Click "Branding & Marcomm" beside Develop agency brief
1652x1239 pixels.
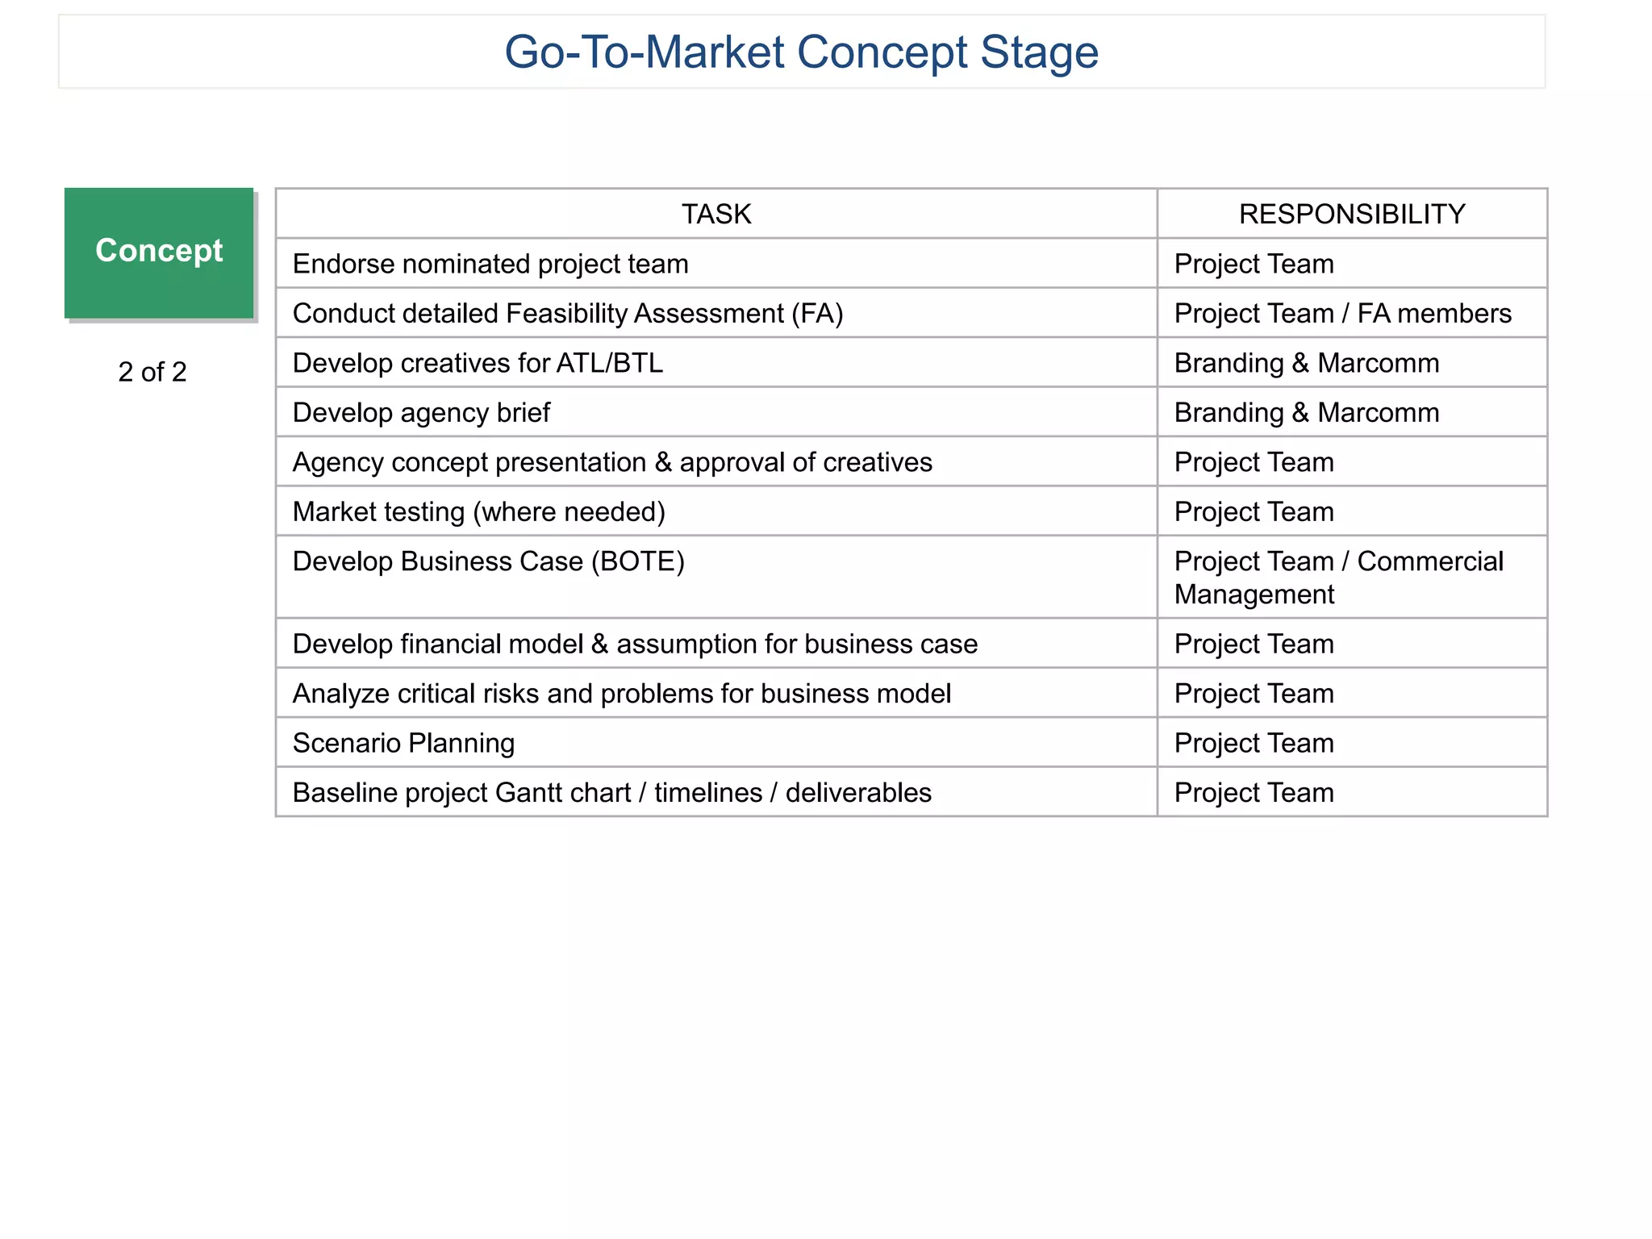click(1306, 413)
